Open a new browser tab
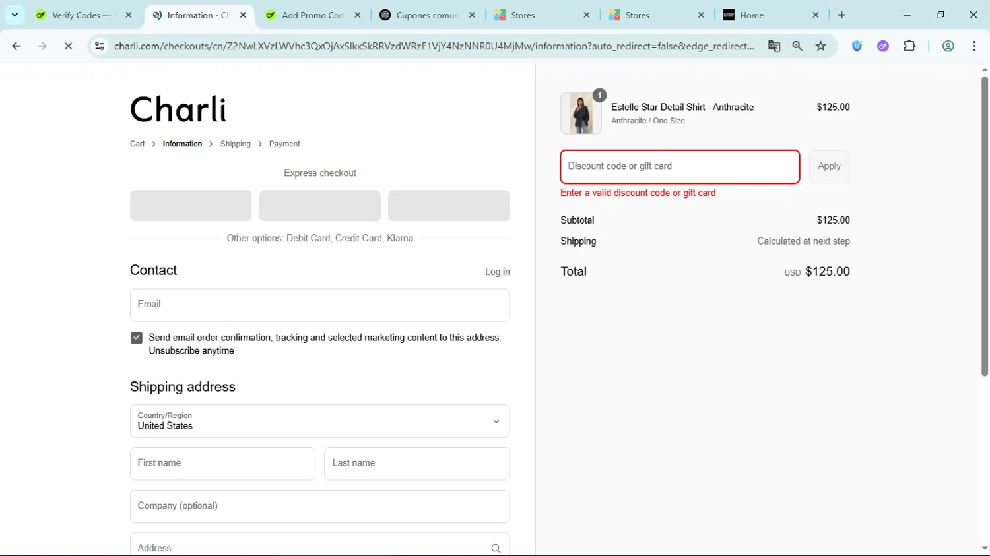 [x=841, y=15]
